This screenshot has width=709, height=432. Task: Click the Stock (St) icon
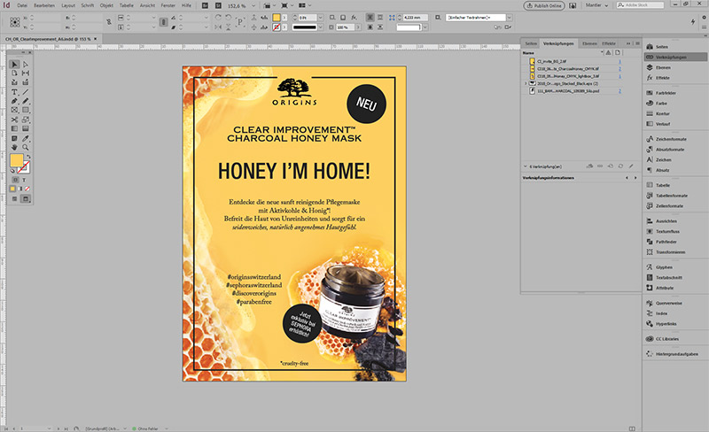218,5
